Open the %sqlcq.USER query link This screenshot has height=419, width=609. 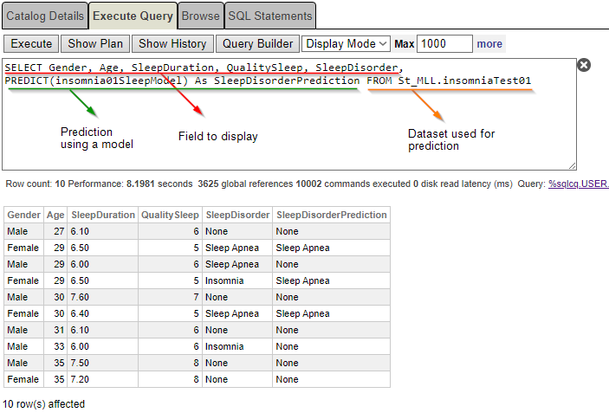point(579,184)
